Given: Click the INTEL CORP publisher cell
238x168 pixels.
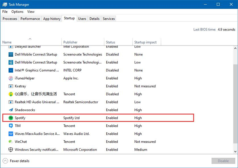Looking at the screenshot, I should (x=73, y=71).
